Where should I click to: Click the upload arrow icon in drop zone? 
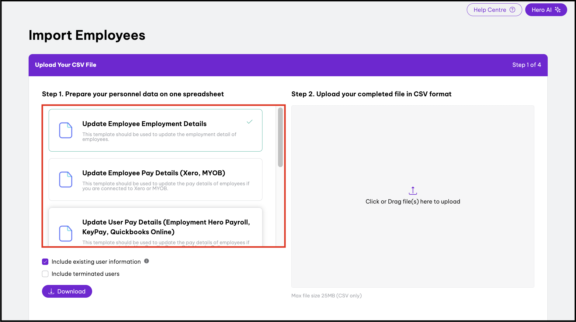[x=413, y=191]
